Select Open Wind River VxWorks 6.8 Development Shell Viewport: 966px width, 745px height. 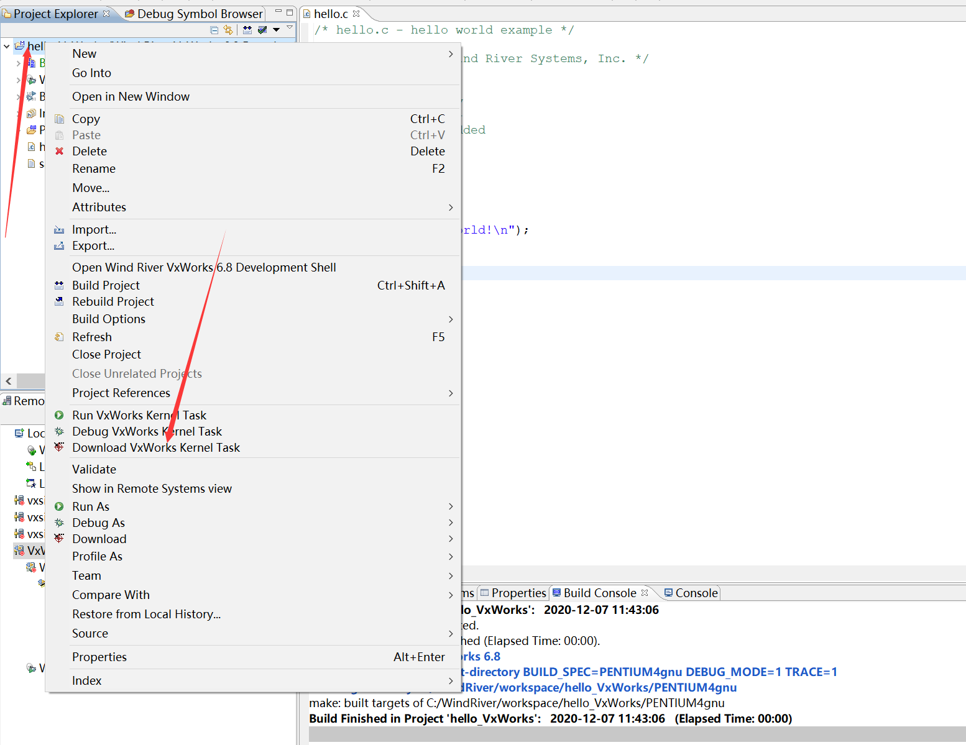pyautogui.click(x=204, y=267)
